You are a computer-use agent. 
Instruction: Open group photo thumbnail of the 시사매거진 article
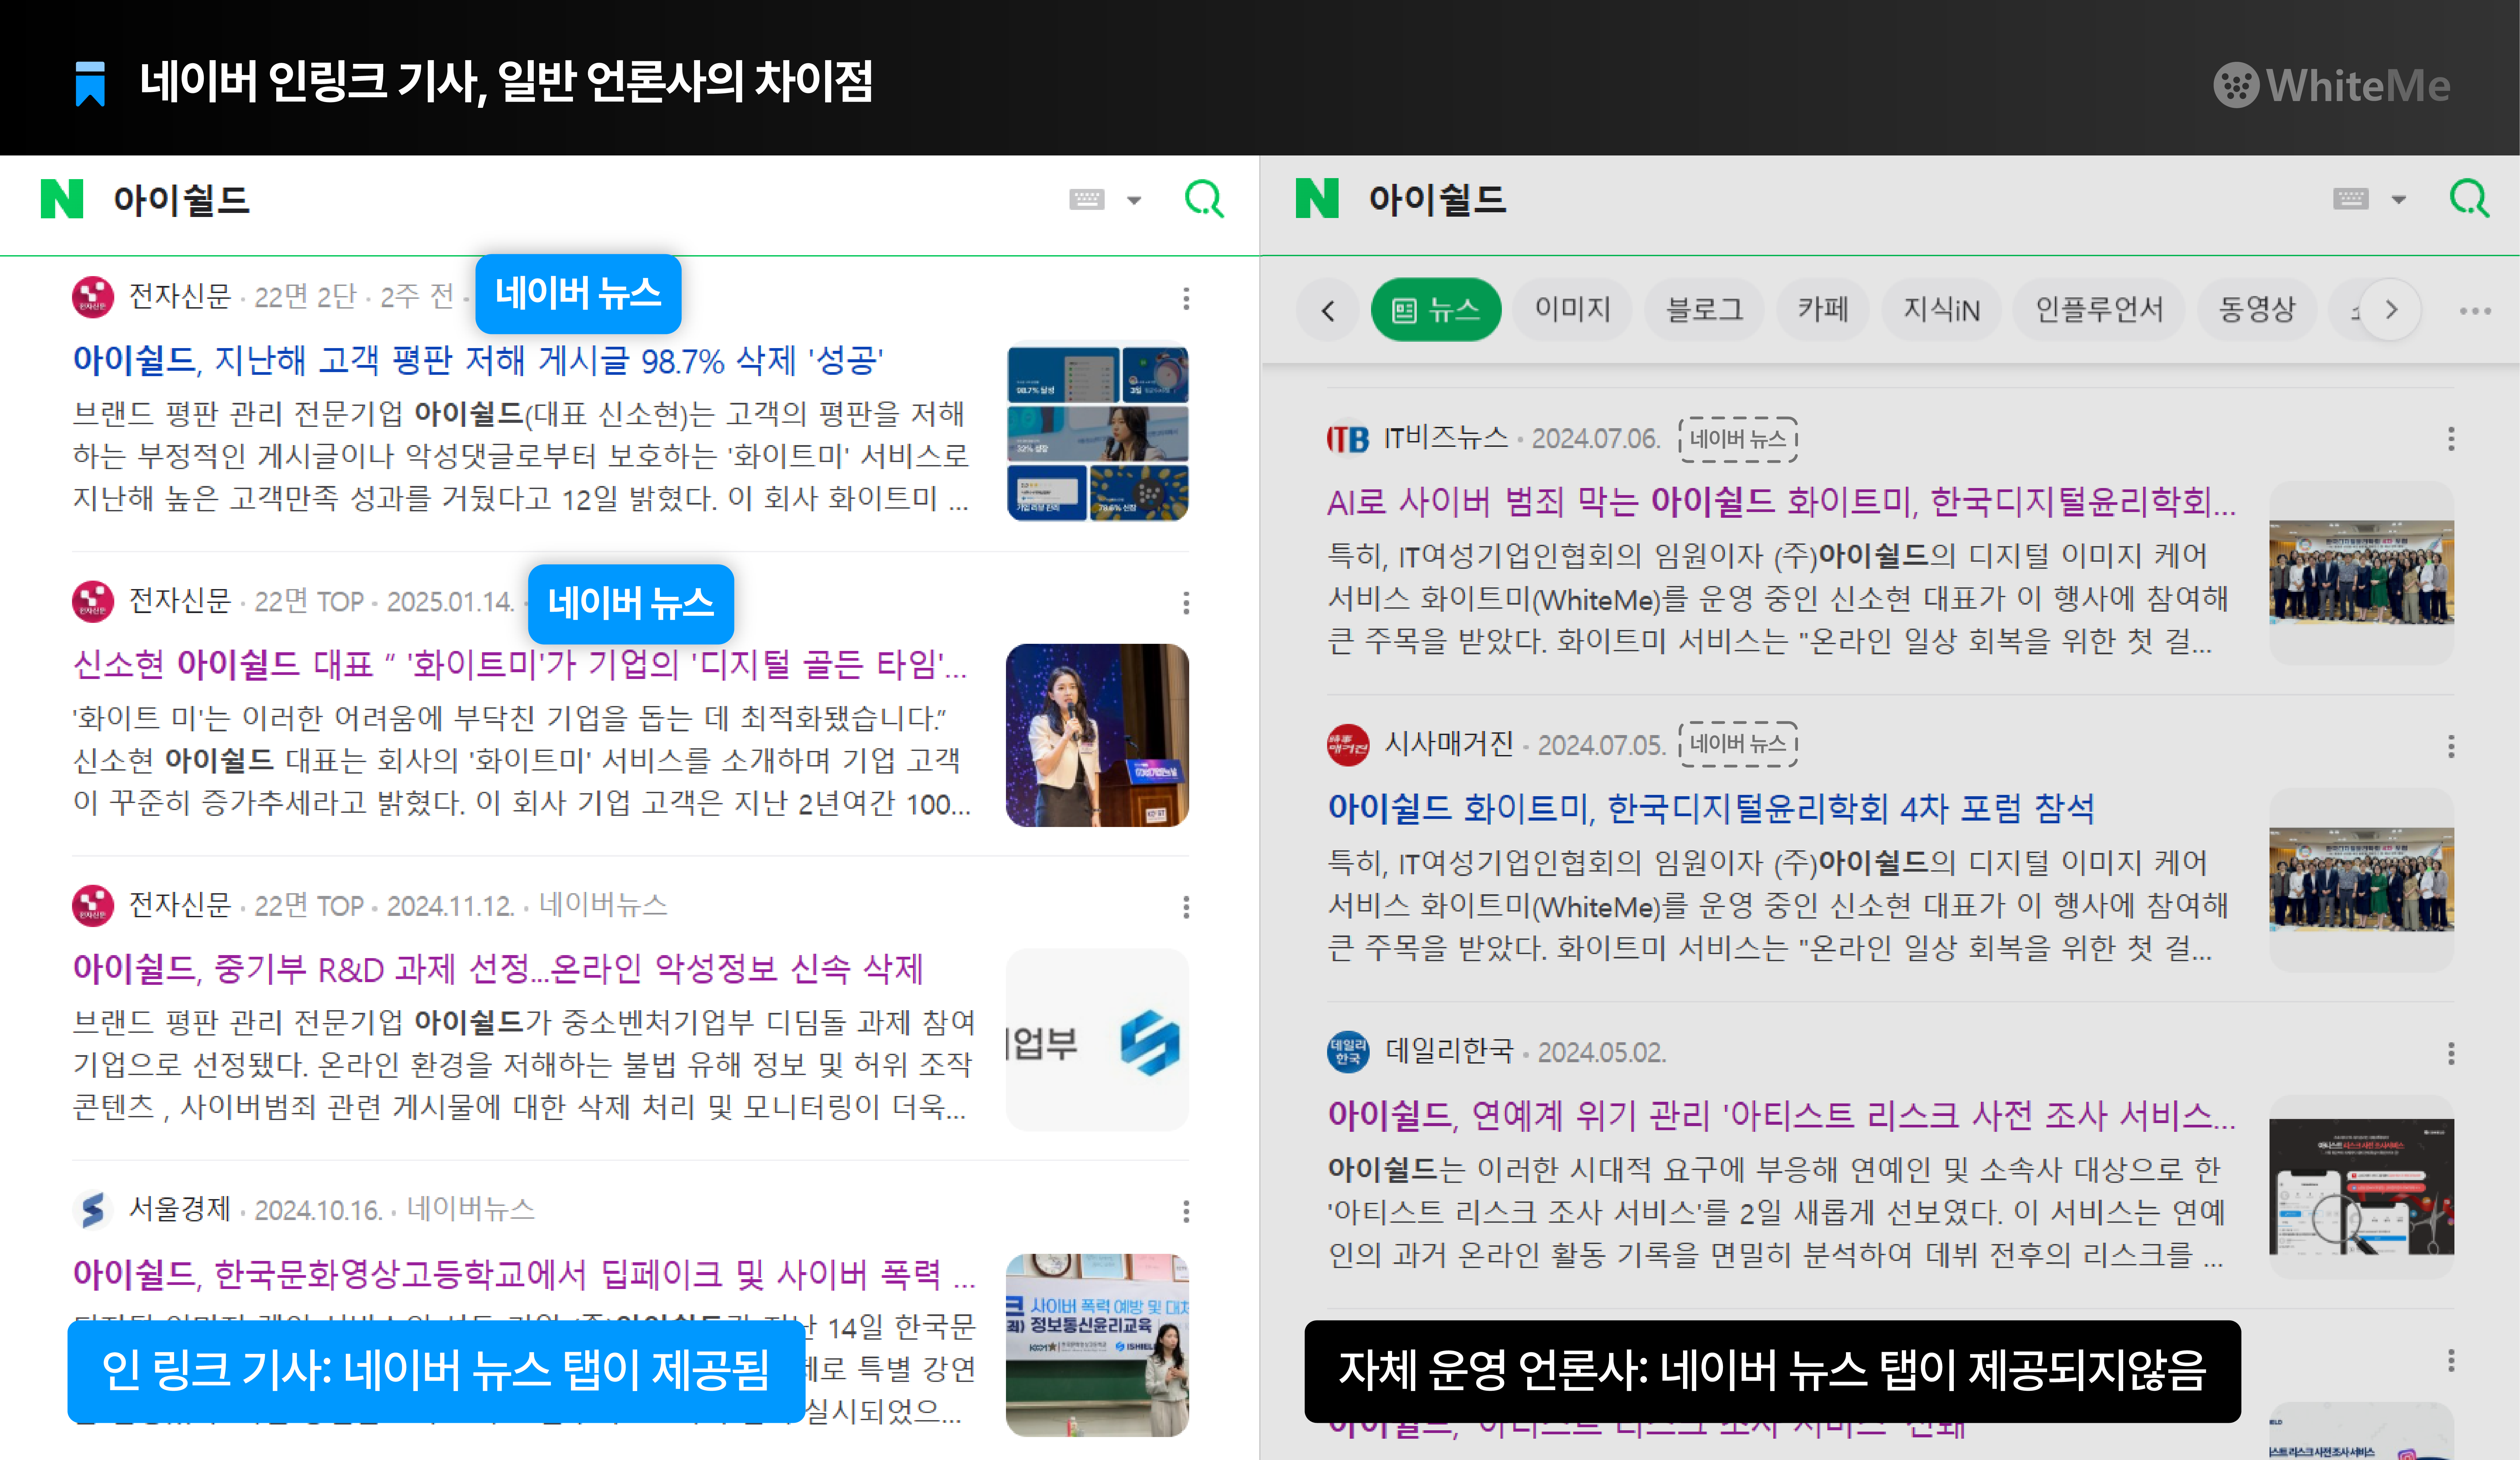pos(2361,880)
